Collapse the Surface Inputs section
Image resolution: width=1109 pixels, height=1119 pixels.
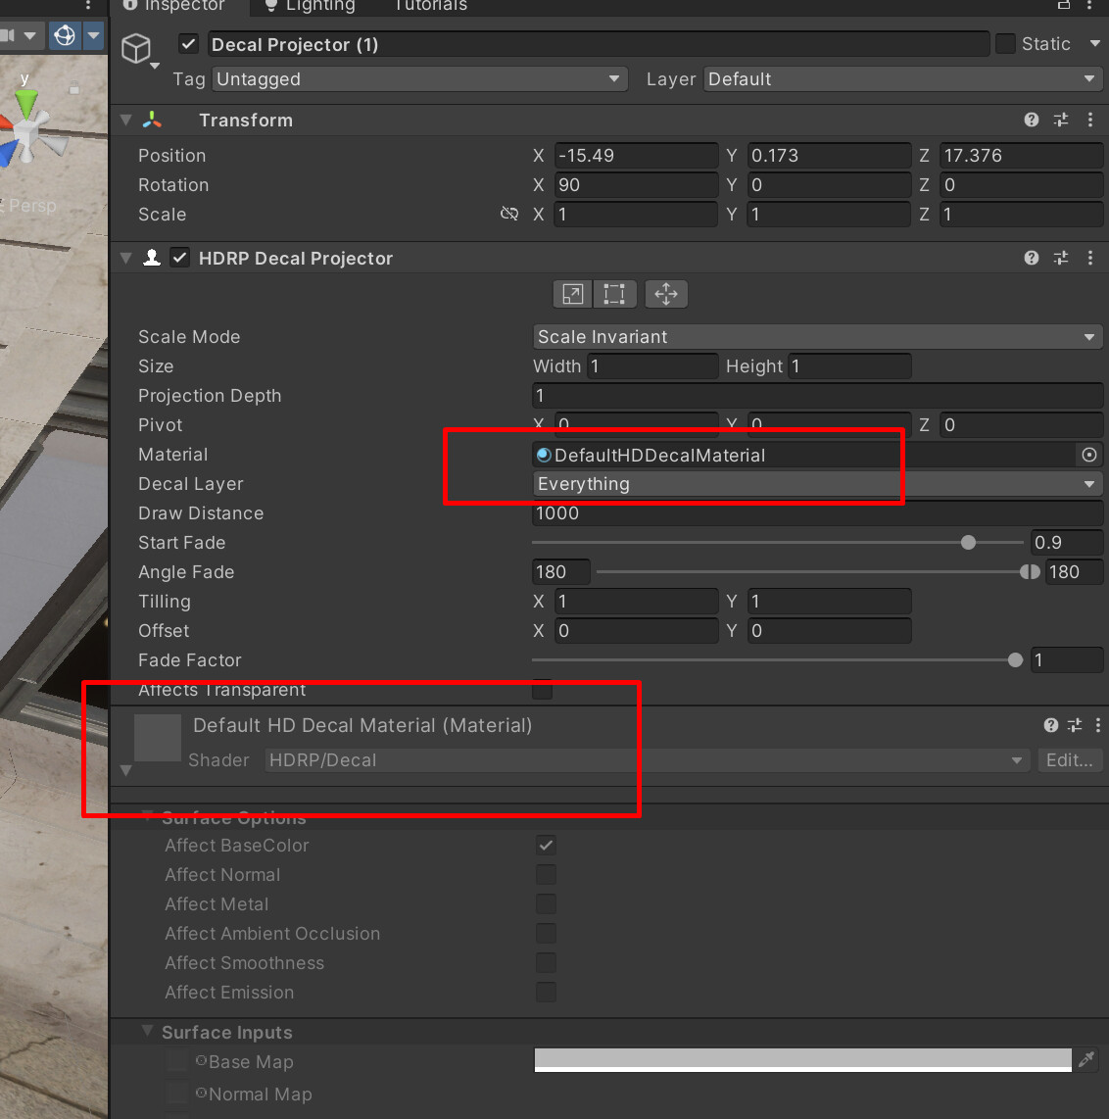(x=147, y=1031)
